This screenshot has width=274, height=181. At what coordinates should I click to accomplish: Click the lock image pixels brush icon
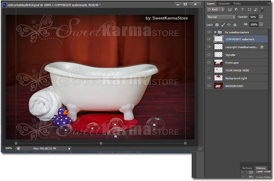coord(223,25)
